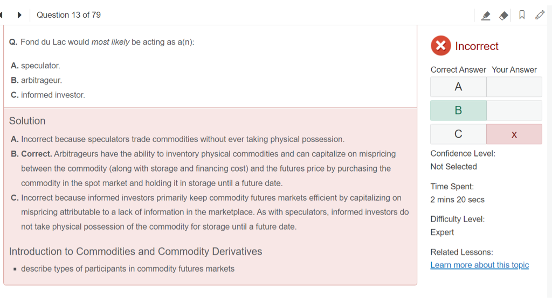Go back to the previous question arrow
Viewport: 552px width, 298px height.
[2, 15]
